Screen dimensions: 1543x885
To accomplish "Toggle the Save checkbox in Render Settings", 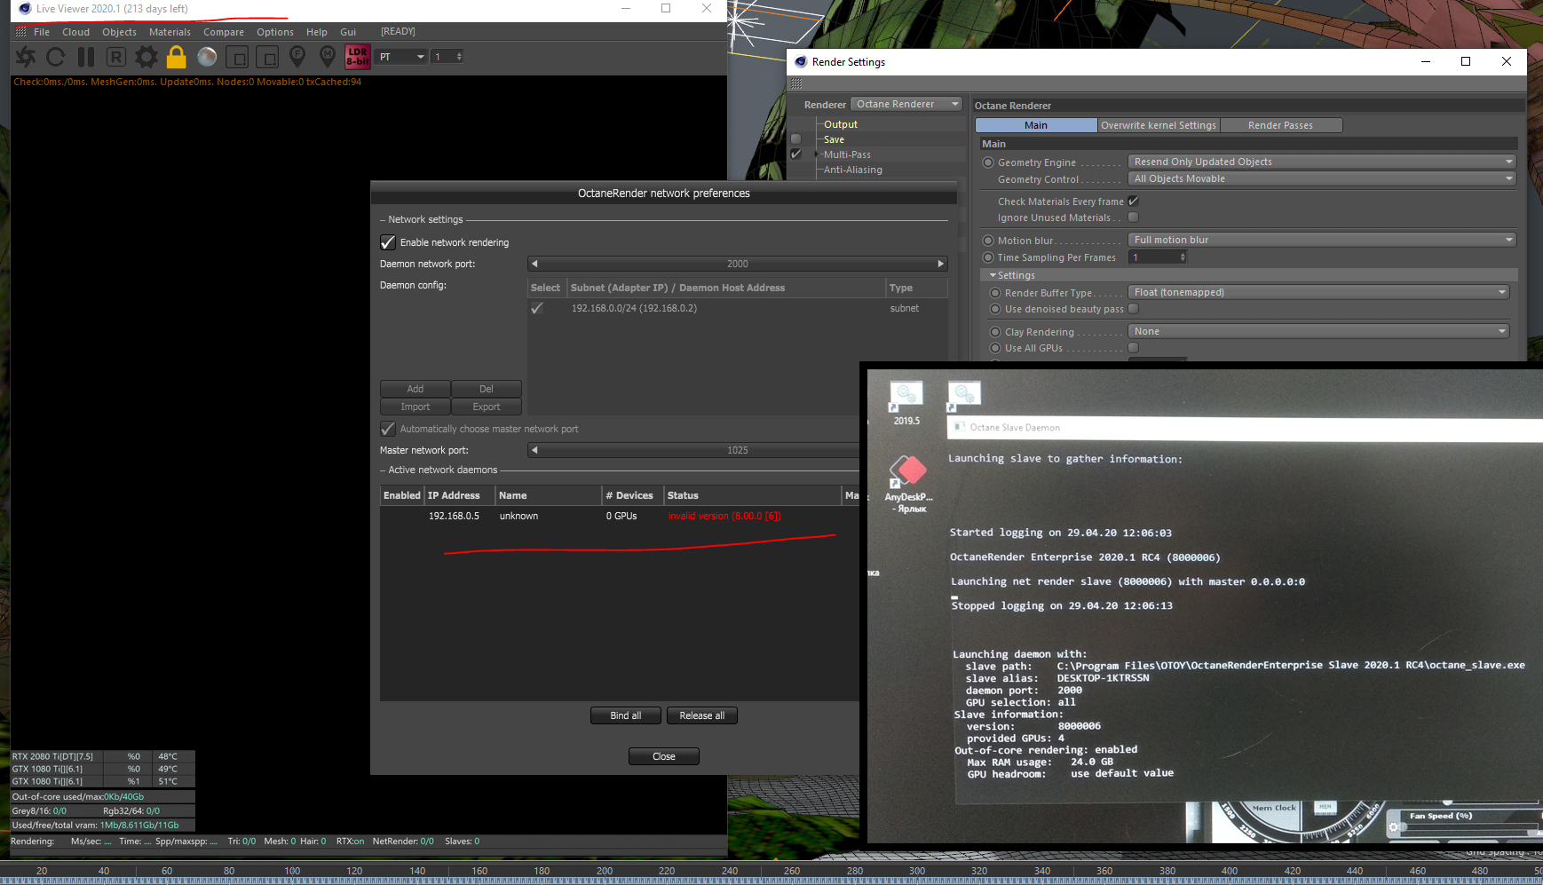I will [796, 139].
